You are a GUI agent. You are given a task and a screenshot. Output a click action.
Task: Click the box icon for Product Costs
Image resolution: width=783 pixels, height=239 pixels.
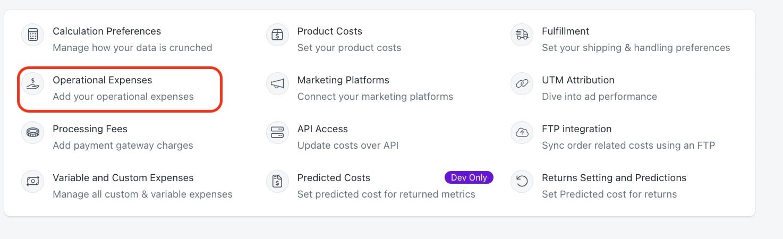tap(277, 35)
